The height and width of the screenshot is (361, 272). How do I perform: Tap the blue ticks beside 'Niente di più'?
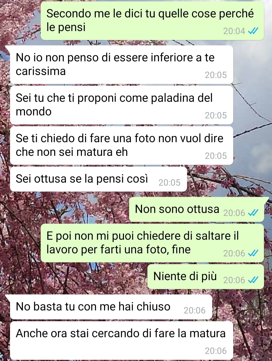coord(253,280)
